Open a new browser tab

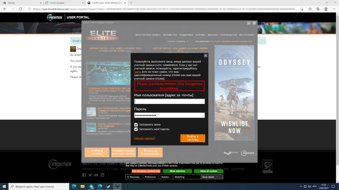tap(131, 3)
